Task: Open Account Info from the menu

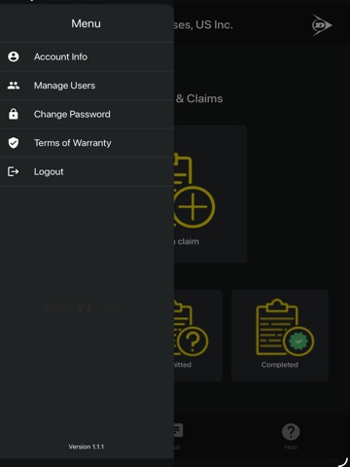Action: (x=87, y=56)
